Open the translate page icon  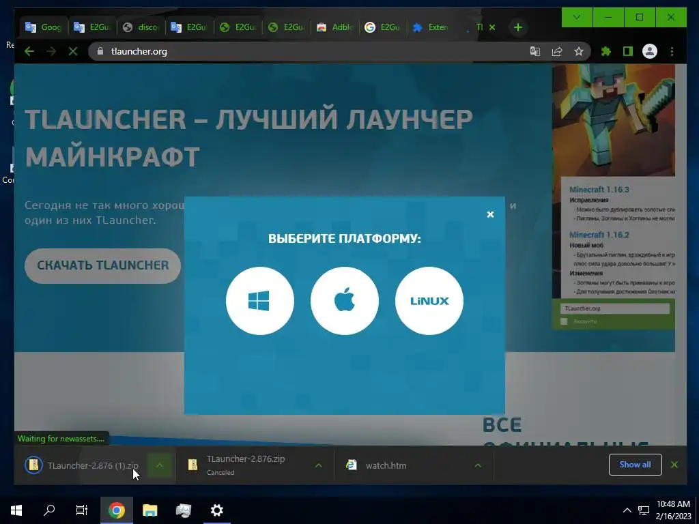coord(535,52)
